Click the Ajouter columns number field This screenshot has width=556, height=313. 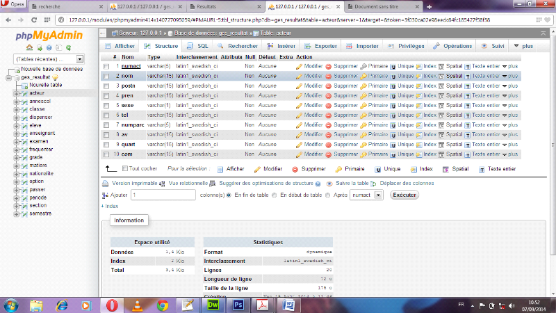point(163,195)
